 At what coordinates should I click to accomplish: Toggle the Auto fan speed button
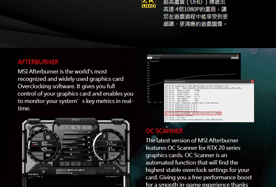click(89, 160)
